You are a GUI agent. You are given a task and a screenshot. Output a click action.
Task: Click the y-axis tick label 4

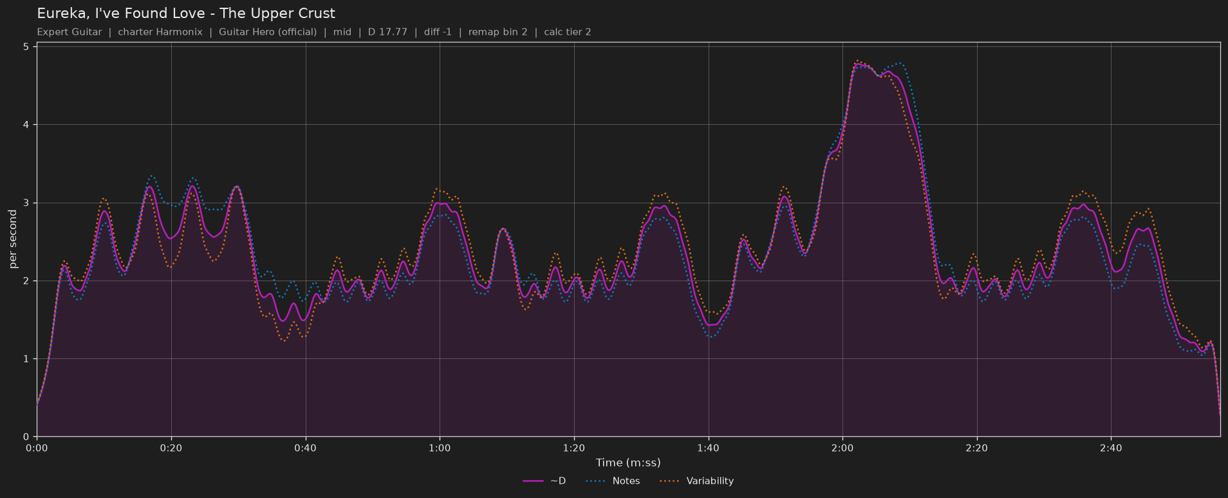coord(26,125)
